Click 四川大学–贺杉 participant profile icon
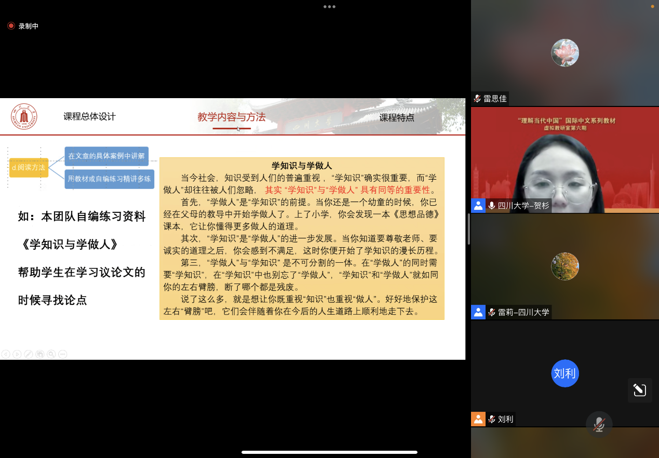659x458 pixels. [x=478, y=206]
